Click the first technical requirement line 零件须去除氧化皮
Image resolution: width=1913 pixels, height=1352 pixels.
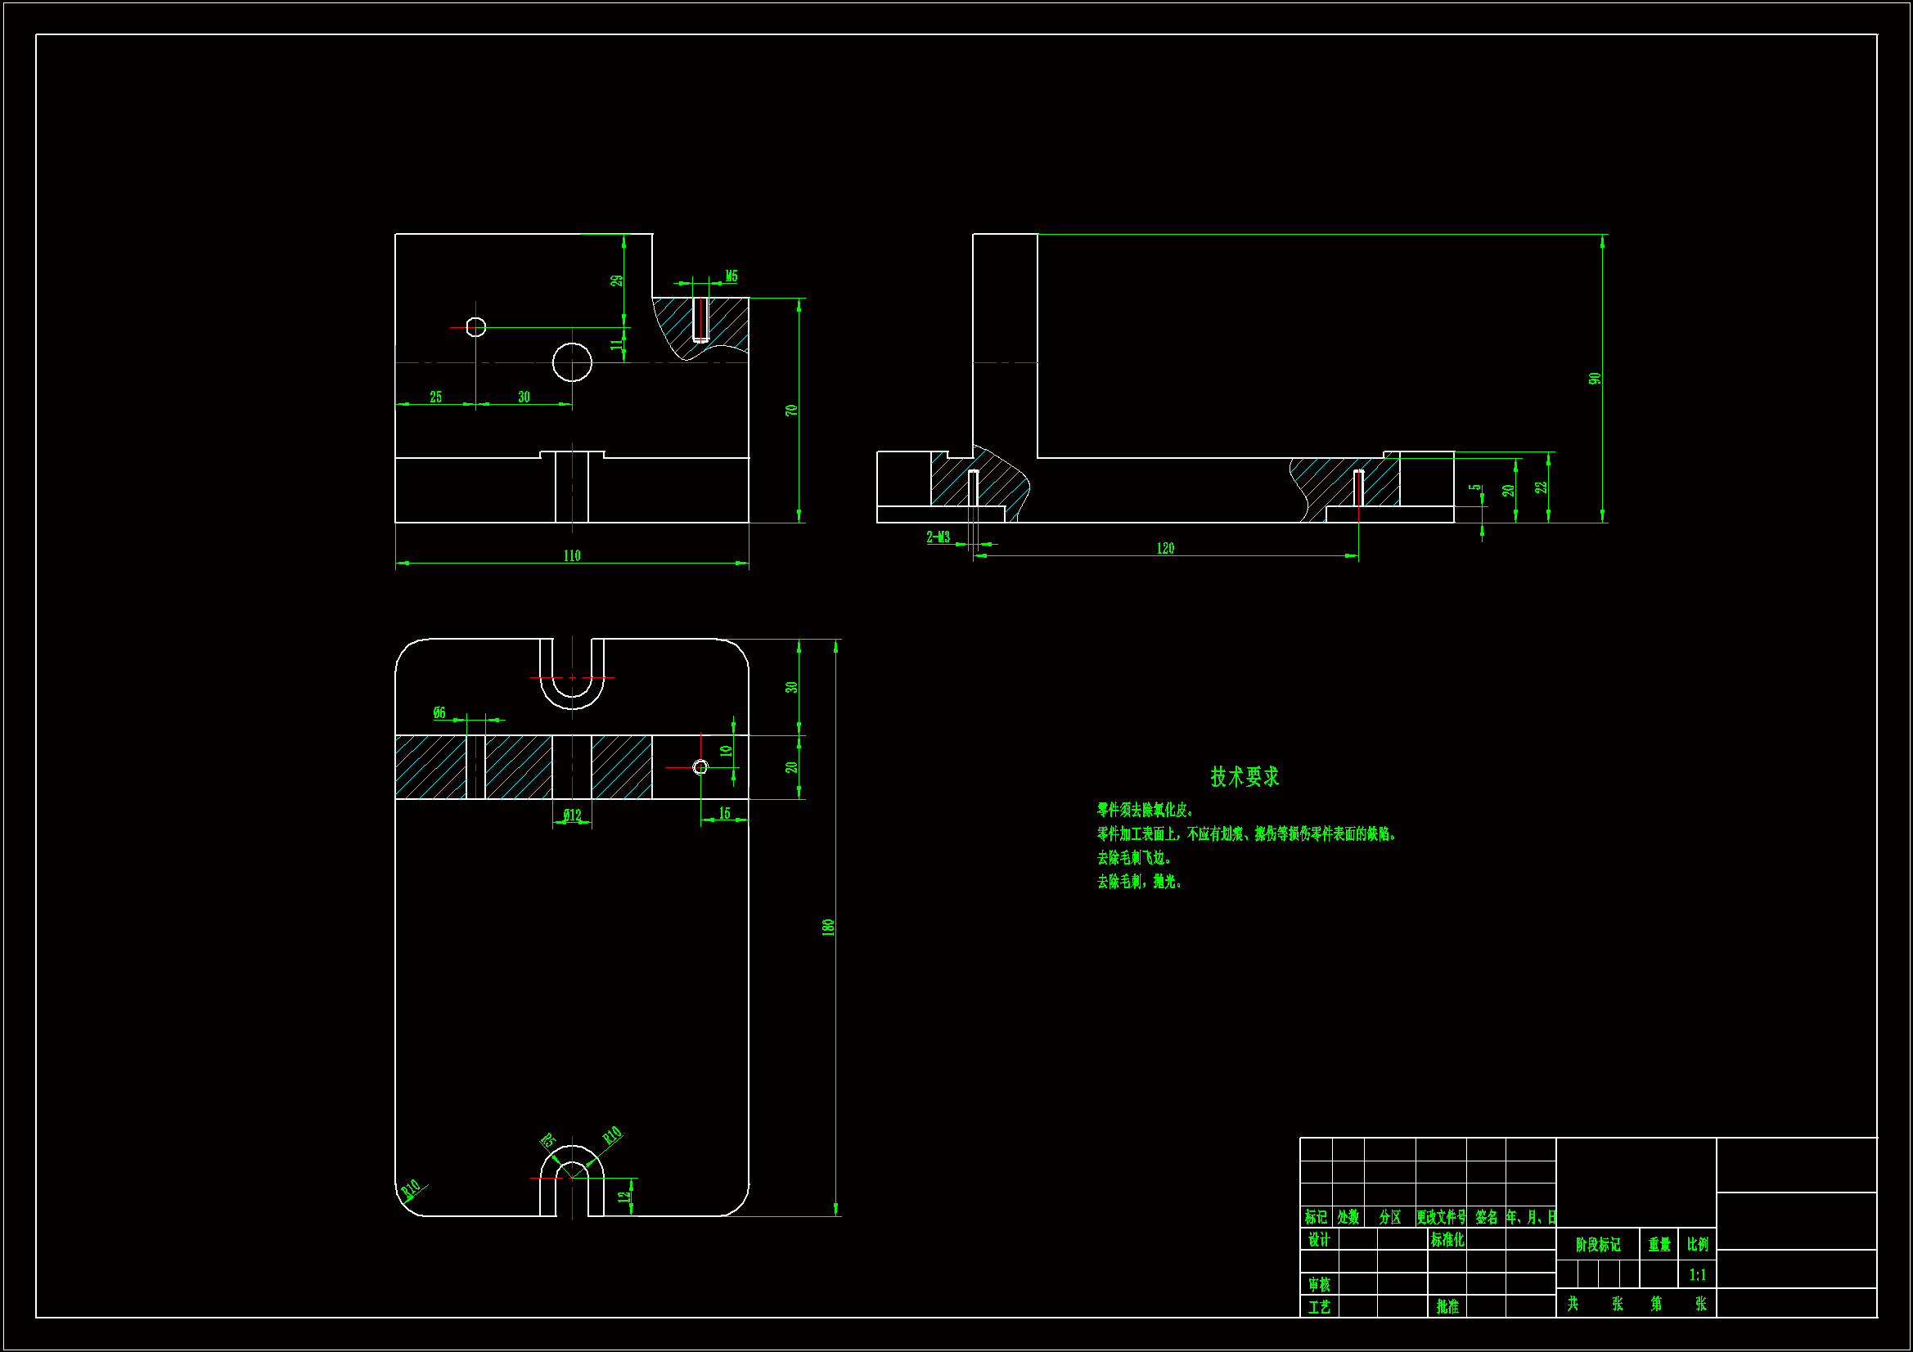[x=1146, y=810]
